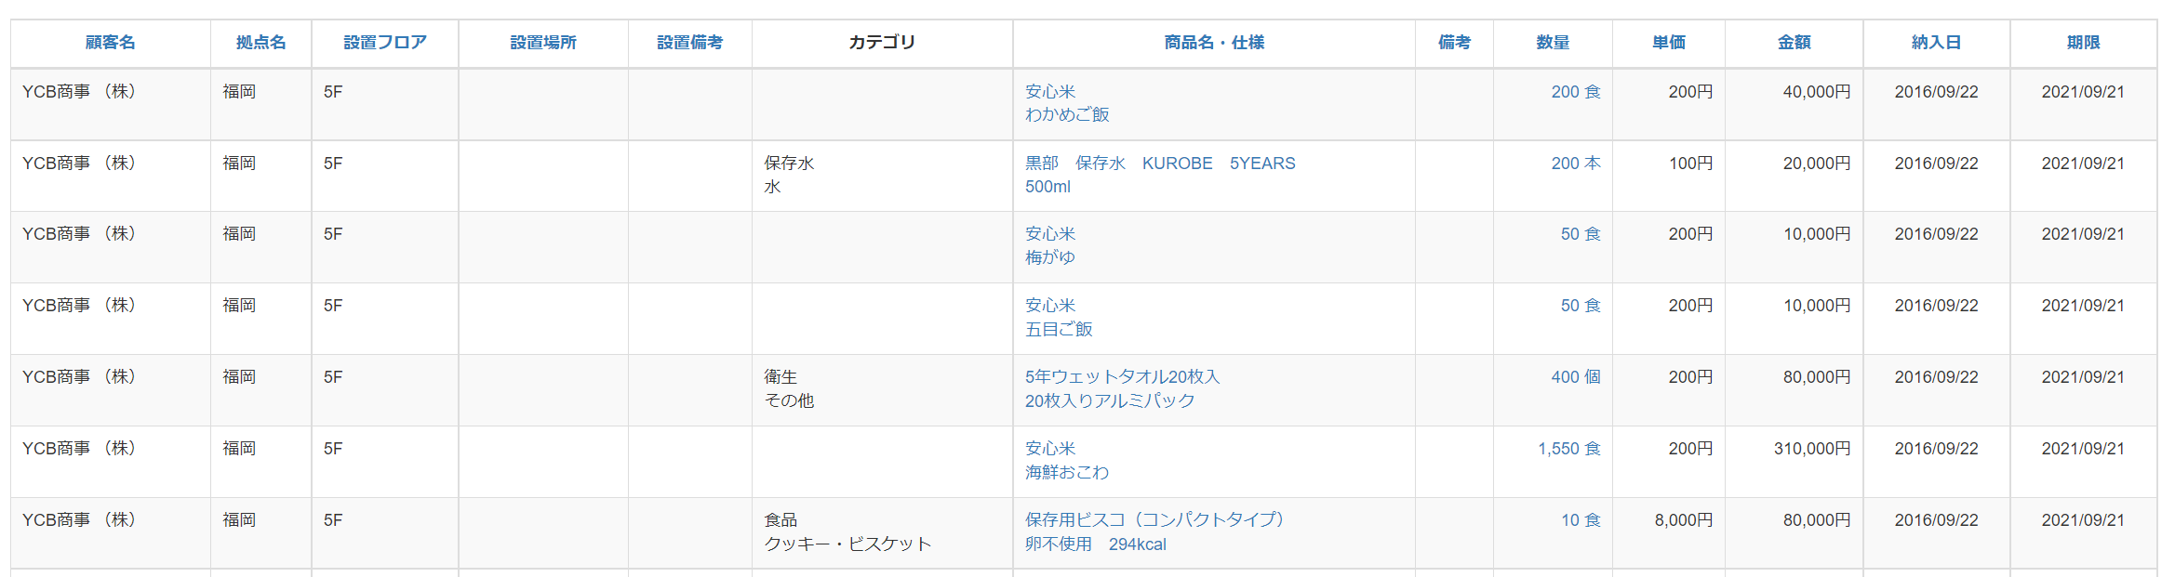Viewport: 2175px width, 577px height.
Task: Sort by 備考 column header
Action: tap(1454, 43)
